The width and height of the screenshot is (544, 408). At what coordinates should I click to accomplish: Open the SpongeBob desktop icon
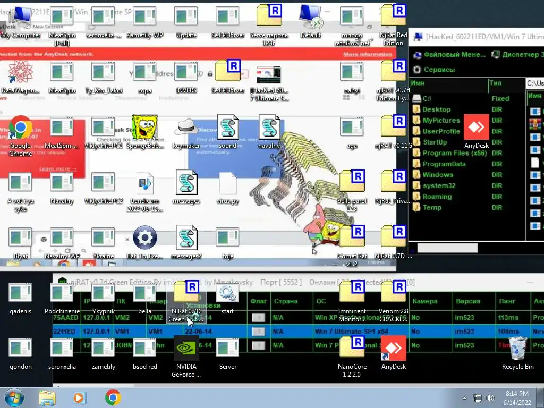tap(144, 132)
